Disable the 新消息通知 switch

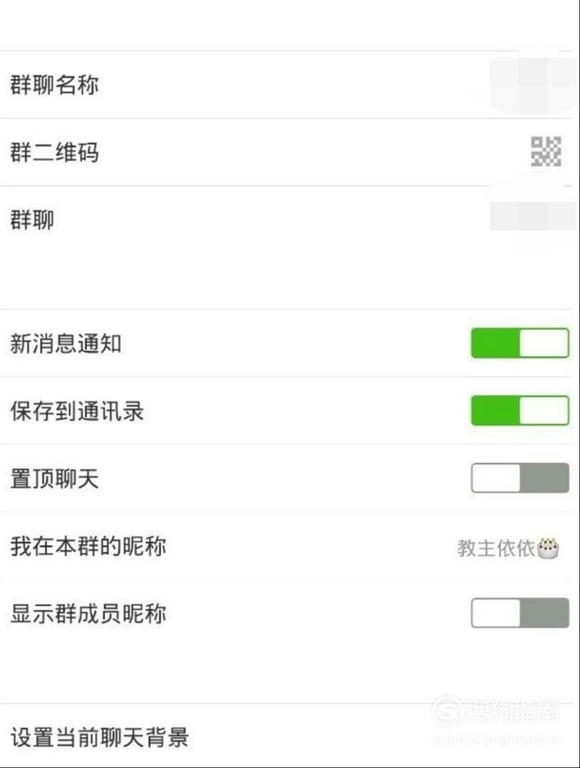520,343
